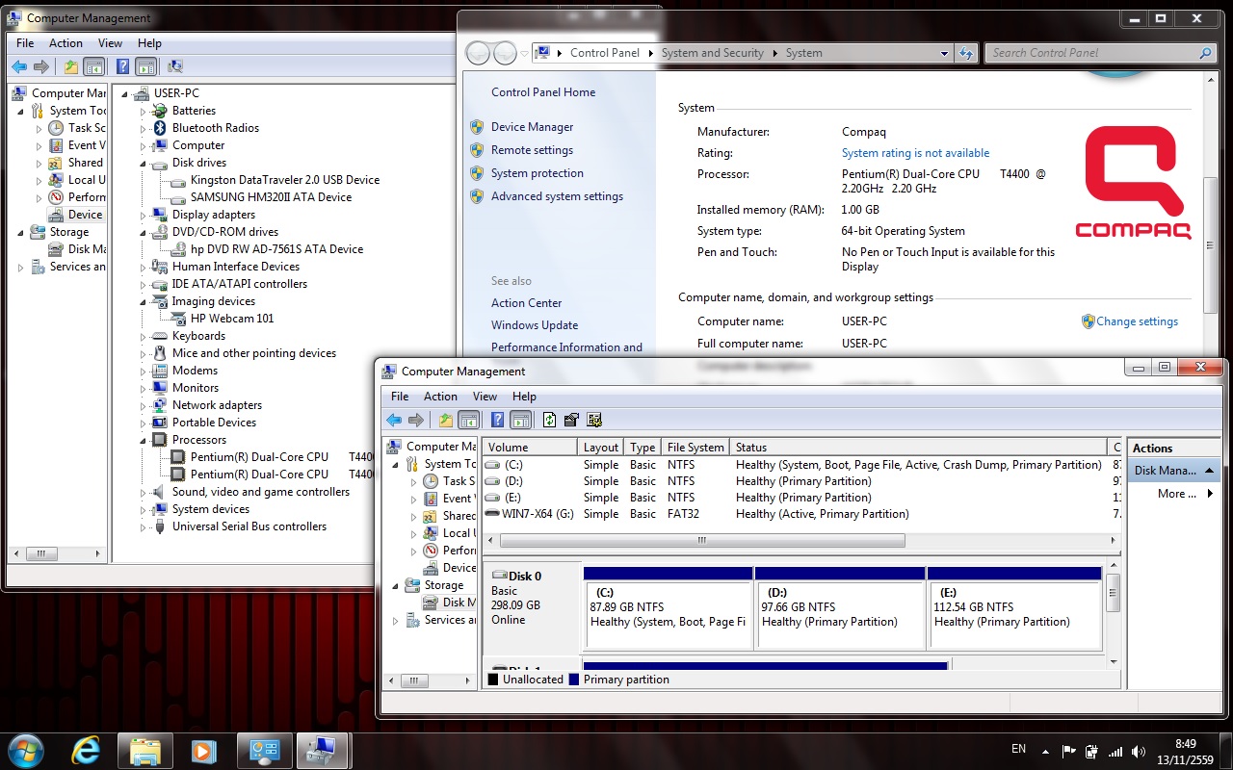Expand the Batteries device category
Image resolution: width=1233 pixels, height=770 pixels.
[x=144, y=112]
